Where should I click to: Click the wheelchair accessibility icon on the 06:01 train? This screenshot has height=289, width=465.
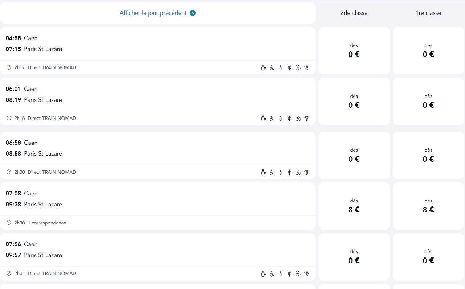point(272,118)
